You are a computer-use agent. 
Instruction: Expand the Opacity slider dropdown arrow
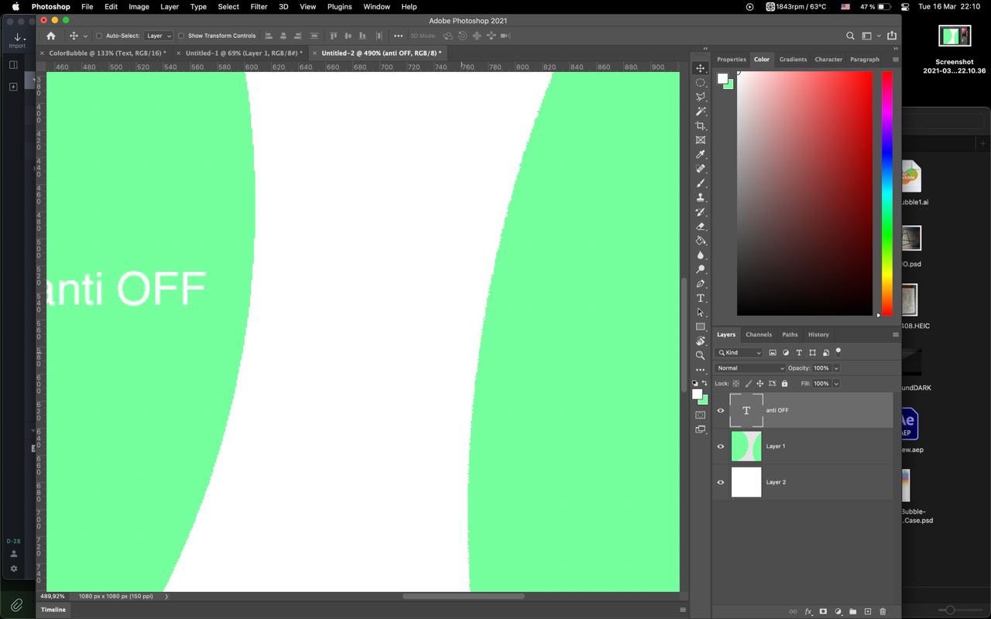pyautogui.click(x=836, y=368)
